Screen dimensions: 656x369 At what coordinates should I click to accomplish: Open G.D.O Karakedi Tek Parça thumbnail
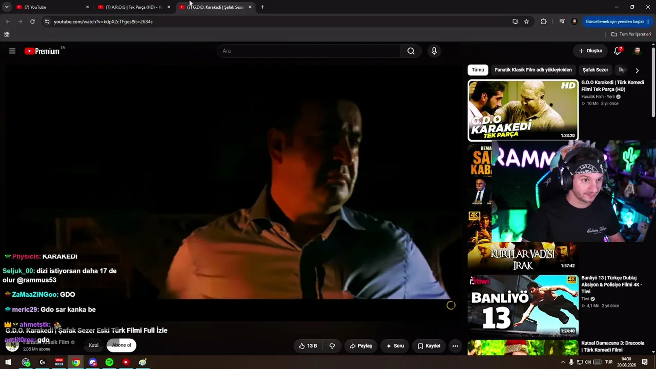(523, 110)
